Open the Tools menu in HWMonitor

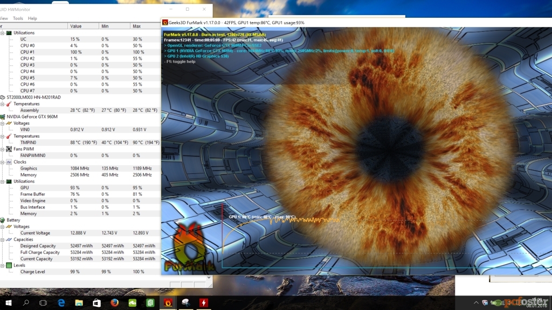[18, 18]
